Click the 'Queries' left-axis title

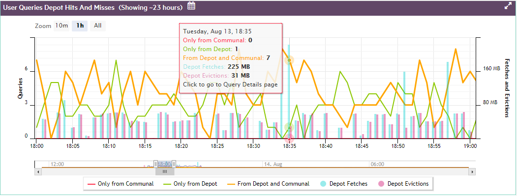20,88
